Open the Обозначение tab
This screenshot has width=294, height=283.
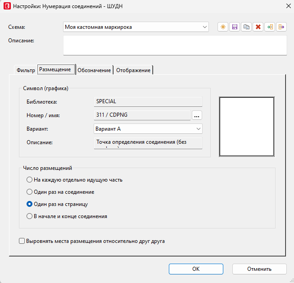coord(94,70)
